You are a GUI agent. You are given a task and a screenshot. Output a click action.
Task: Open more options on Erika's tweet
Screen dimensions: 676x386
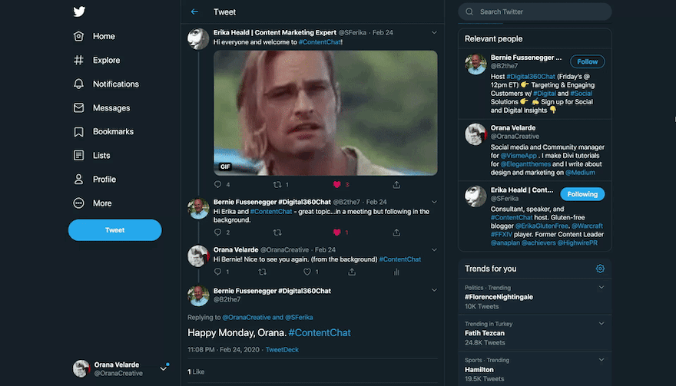coord(434,33)
